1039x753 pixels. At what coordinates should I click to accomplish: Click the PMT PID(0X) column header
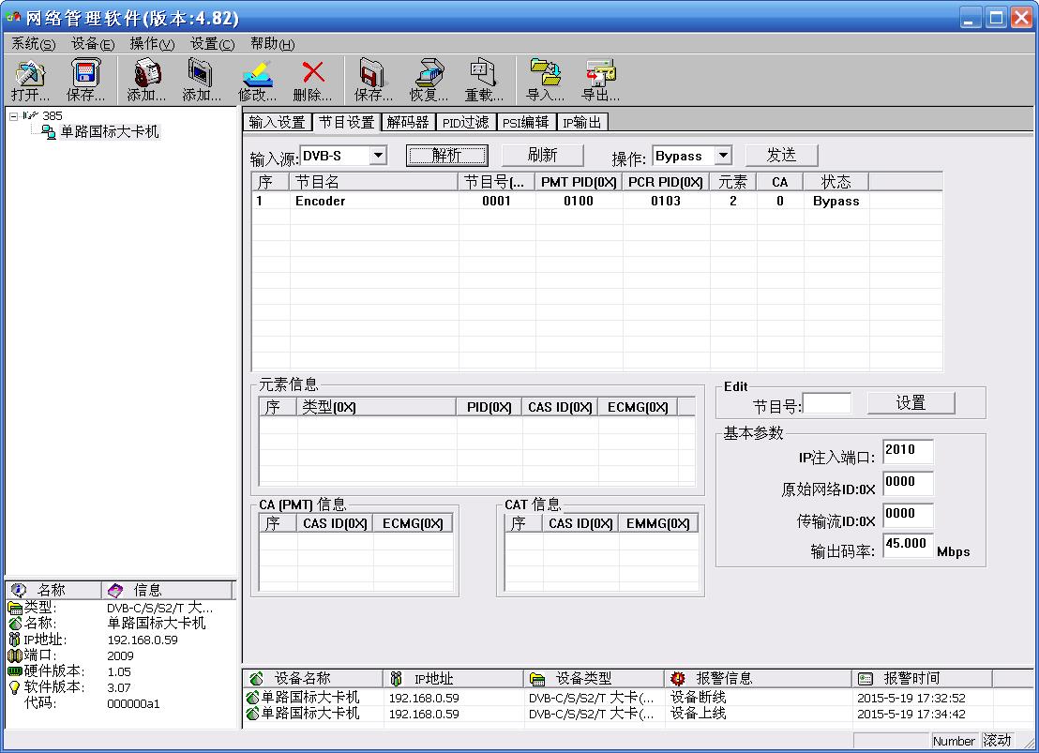(579, 182)
